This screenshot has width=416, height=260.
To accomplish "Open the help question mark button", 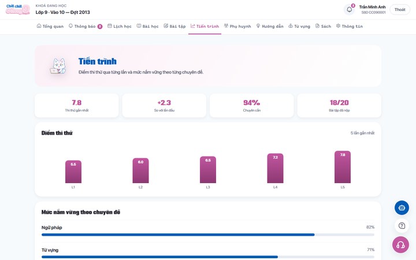I will [x=402, y=225].
